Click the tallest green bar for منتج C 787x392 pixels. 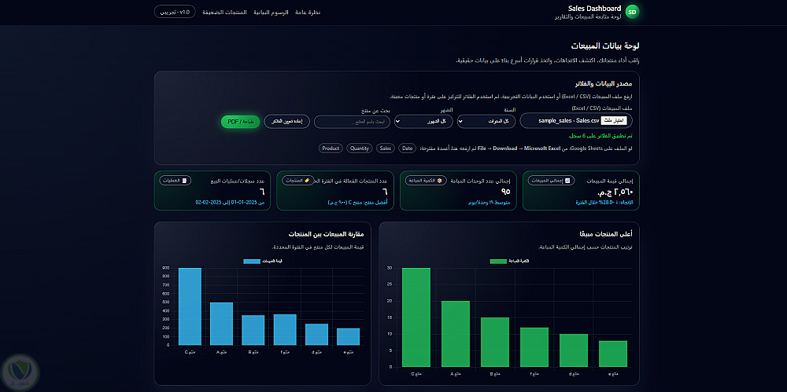point(416,317)
